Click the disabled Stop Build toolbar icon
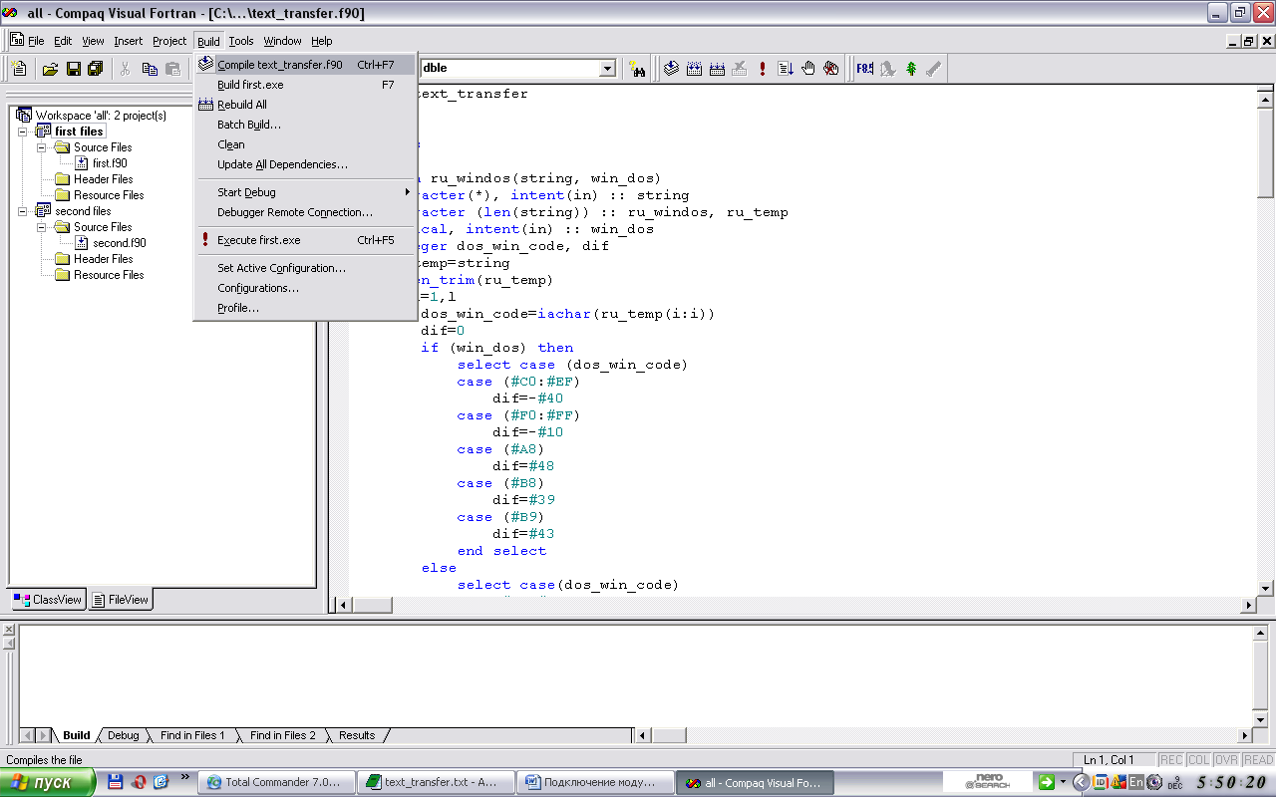Image resolution: width=1276 pixels, height=797 pixels. [x=740, y=69]
